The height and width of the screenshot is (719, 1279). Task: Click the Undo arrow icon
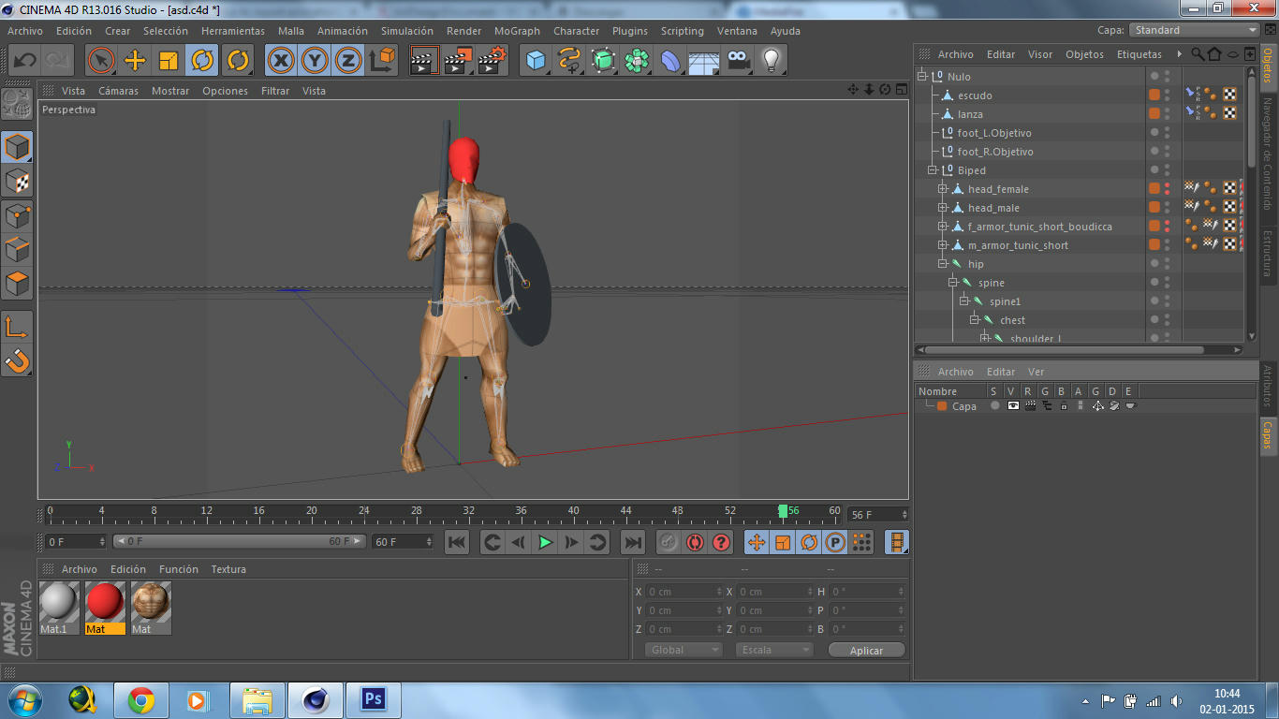point(24,61)
